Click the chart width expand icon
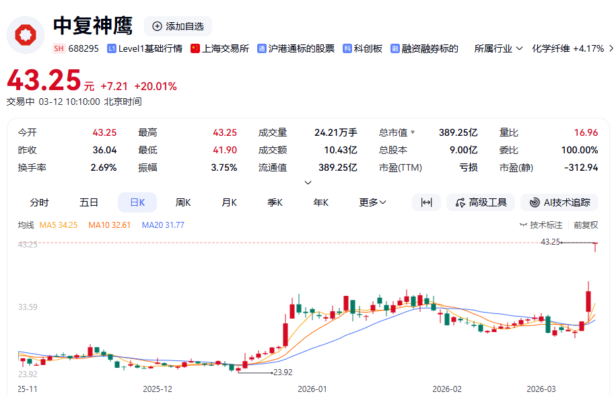616x396 pixels. [x=426, y=202]
